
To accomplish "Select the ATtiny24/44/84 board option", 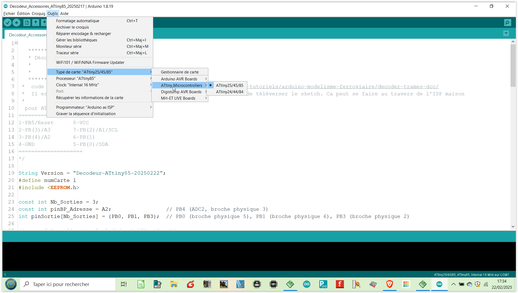I will 227,92.
